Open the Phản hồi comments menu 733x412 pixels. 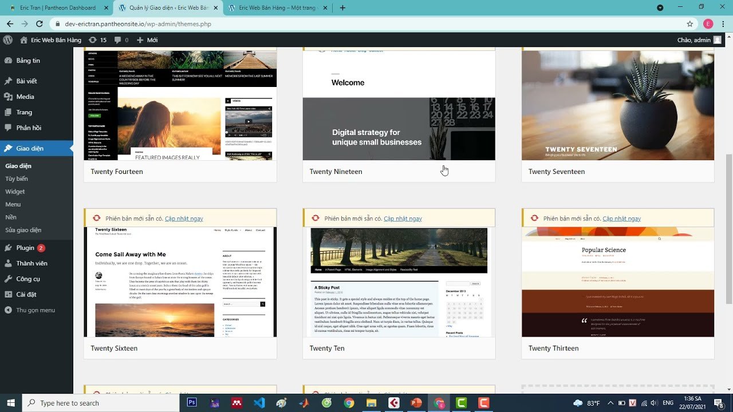pyautogui.click(x=37, y=128)
